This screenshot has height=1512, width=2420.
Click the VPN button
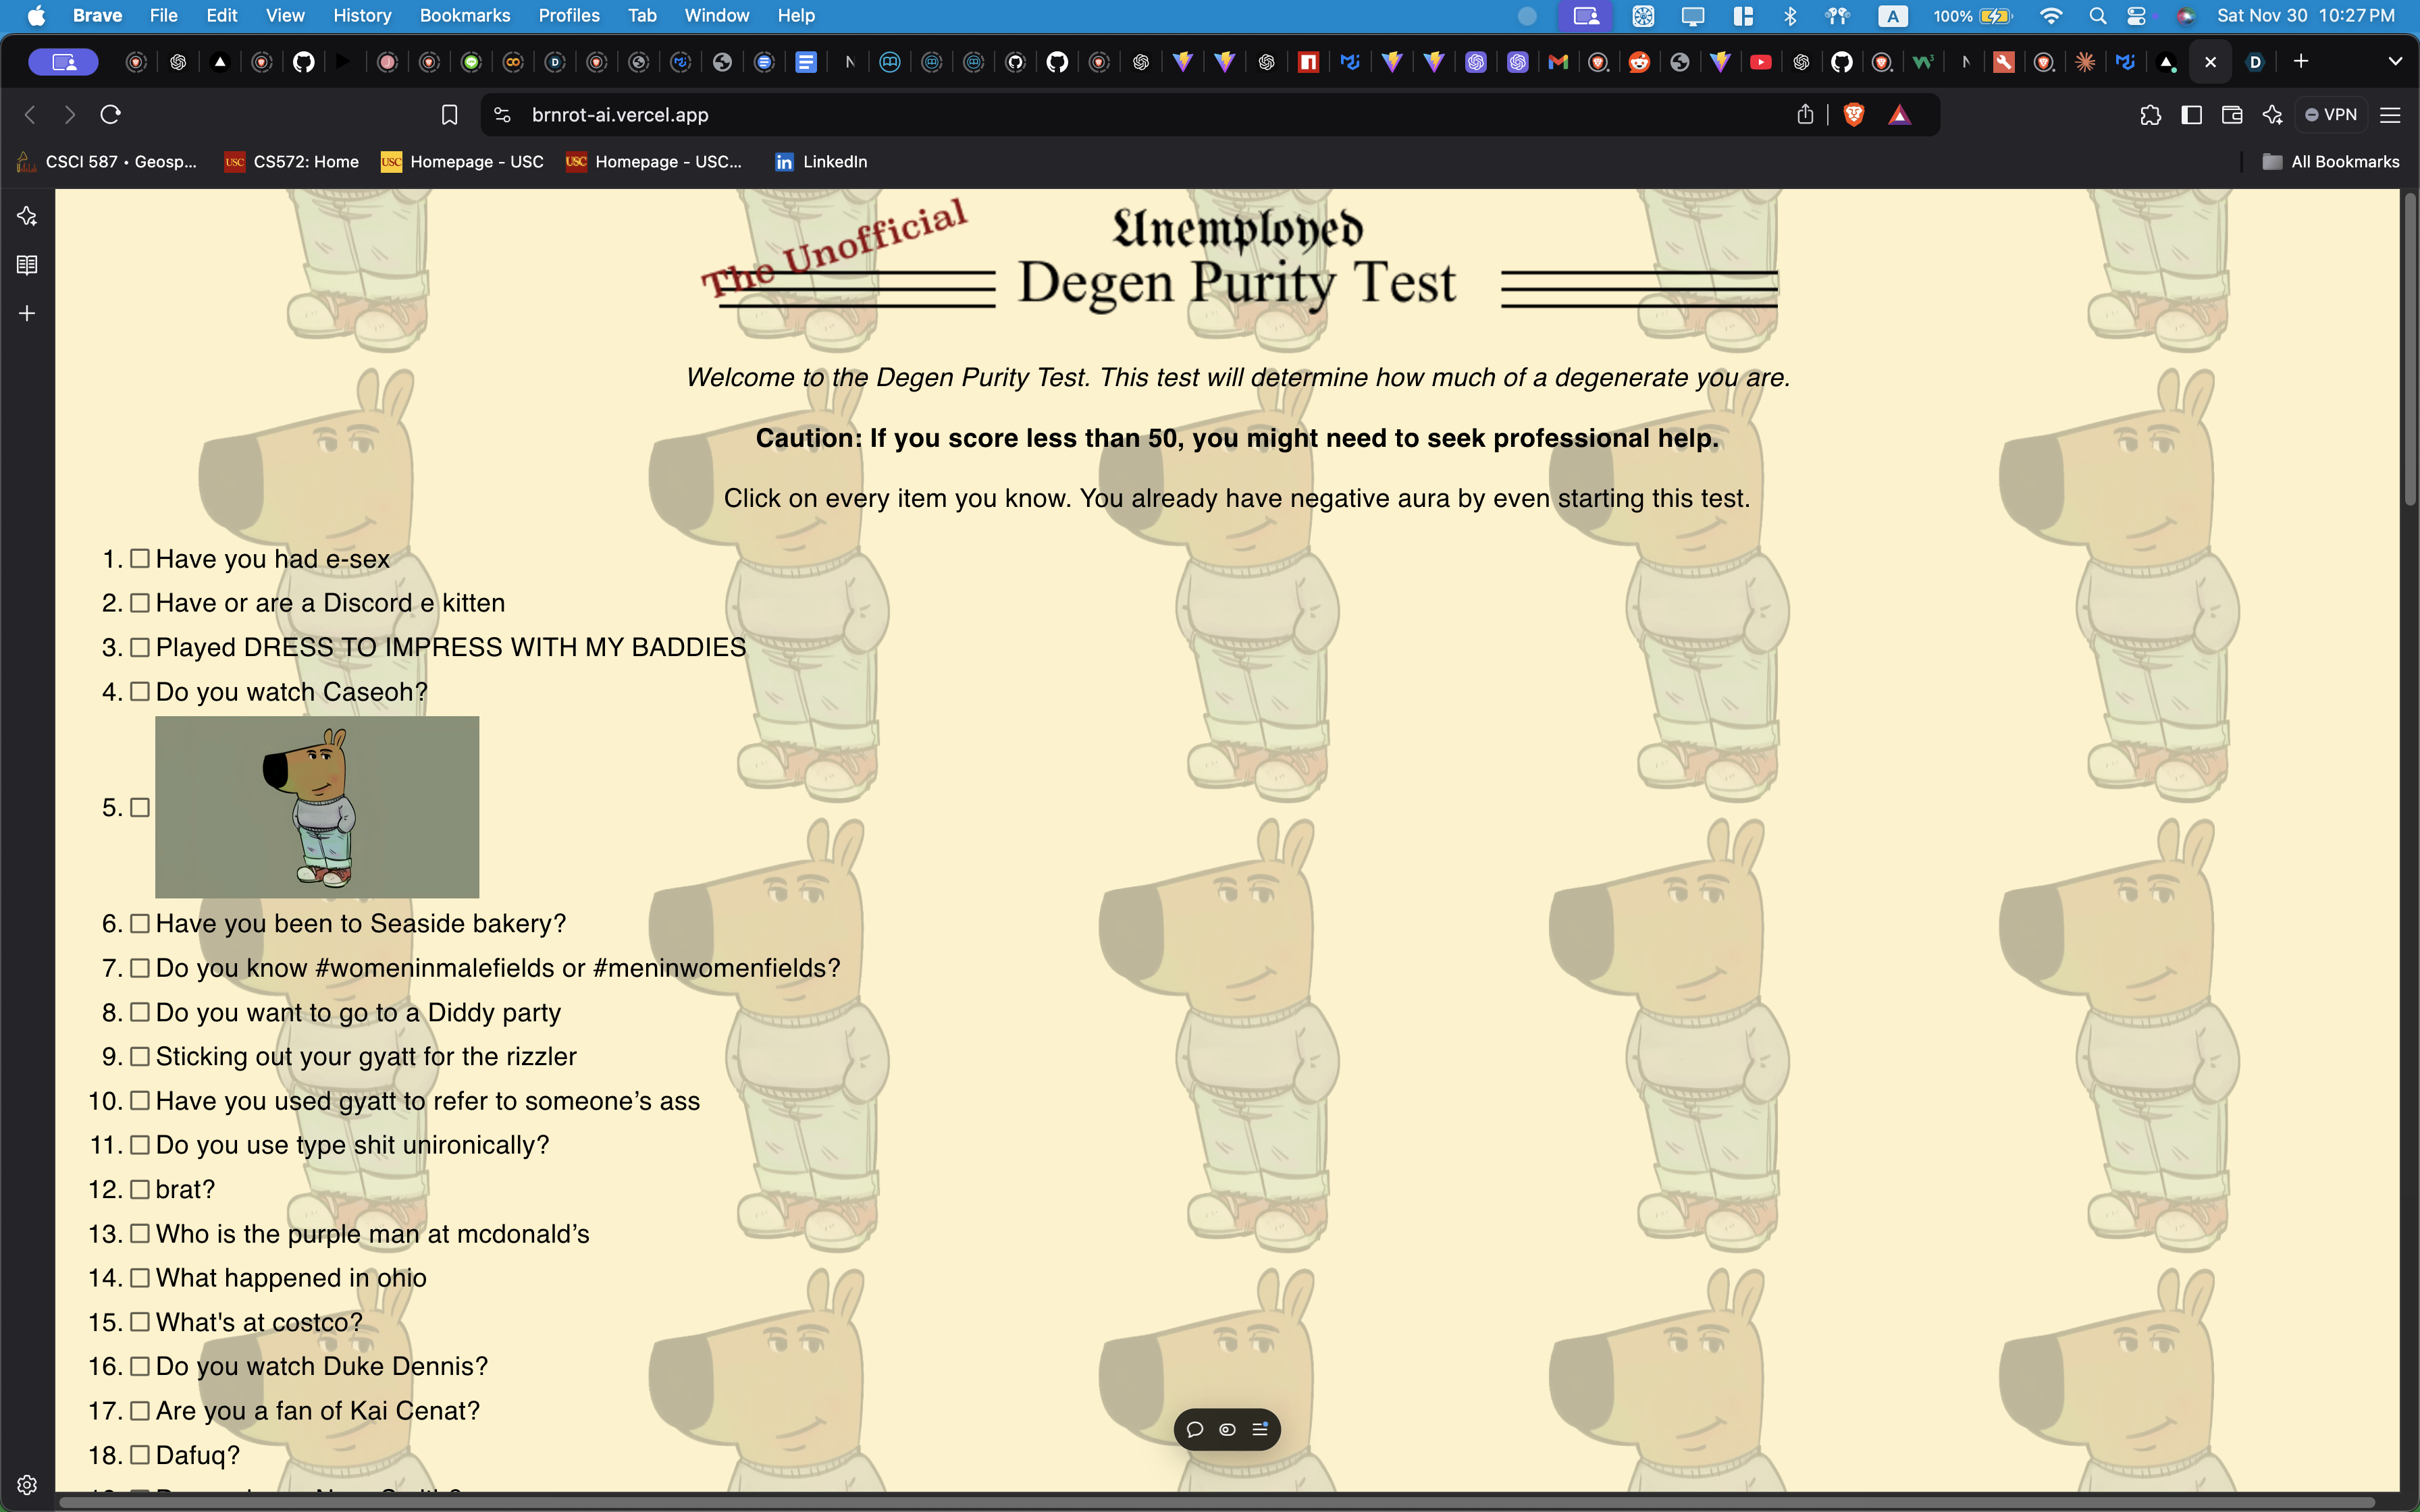(x=2331, y=115)
